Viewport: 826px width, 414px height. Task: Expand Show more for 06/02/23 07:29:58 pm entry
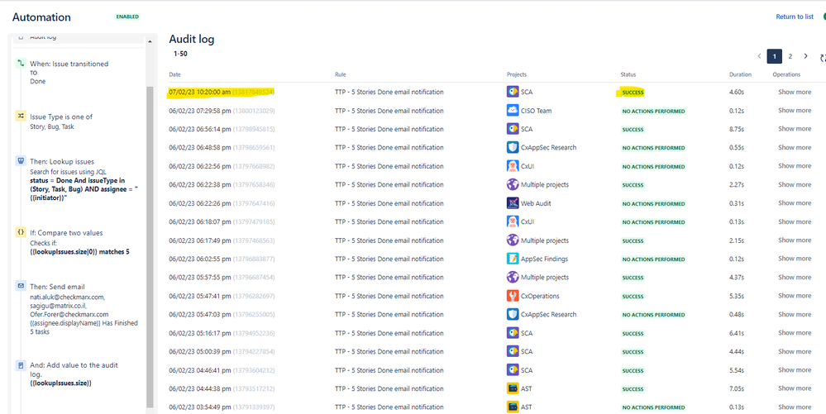(x=795, y=110)
